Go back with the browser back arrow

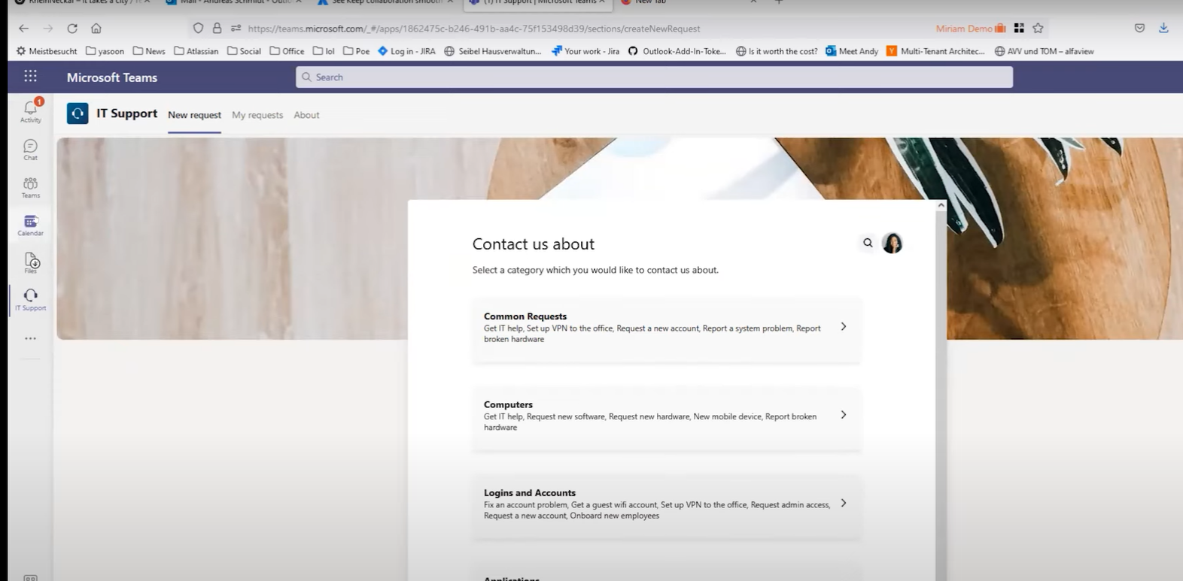tap(24, 29)
